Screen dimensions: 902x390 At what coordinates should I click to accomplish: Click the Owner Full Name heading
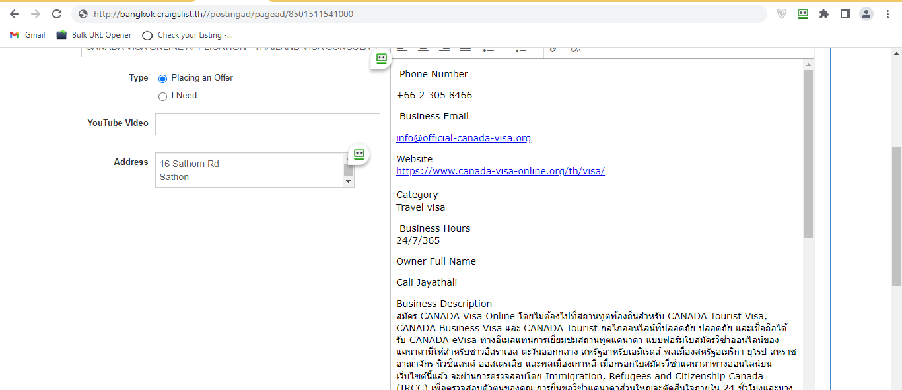click(436, 261)
